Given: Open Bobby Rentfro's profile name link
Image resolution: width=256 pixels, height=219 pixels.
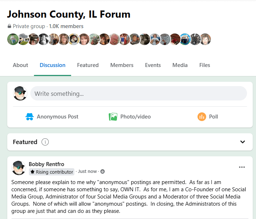Looking at the screenshot, I should 46,164.
